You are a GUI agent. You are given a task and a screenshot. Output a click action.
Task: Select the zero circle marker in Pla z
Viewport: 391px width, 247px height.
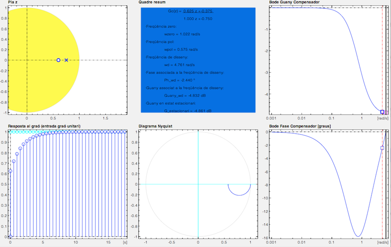tap(58, 60)
